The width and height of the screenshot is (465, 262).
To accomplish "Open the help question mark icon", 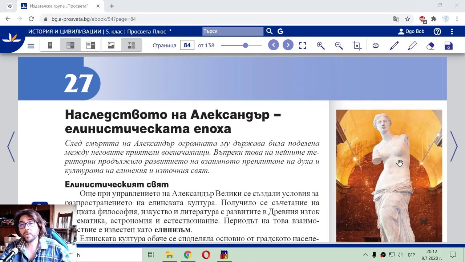I will [x=437, y=31].
